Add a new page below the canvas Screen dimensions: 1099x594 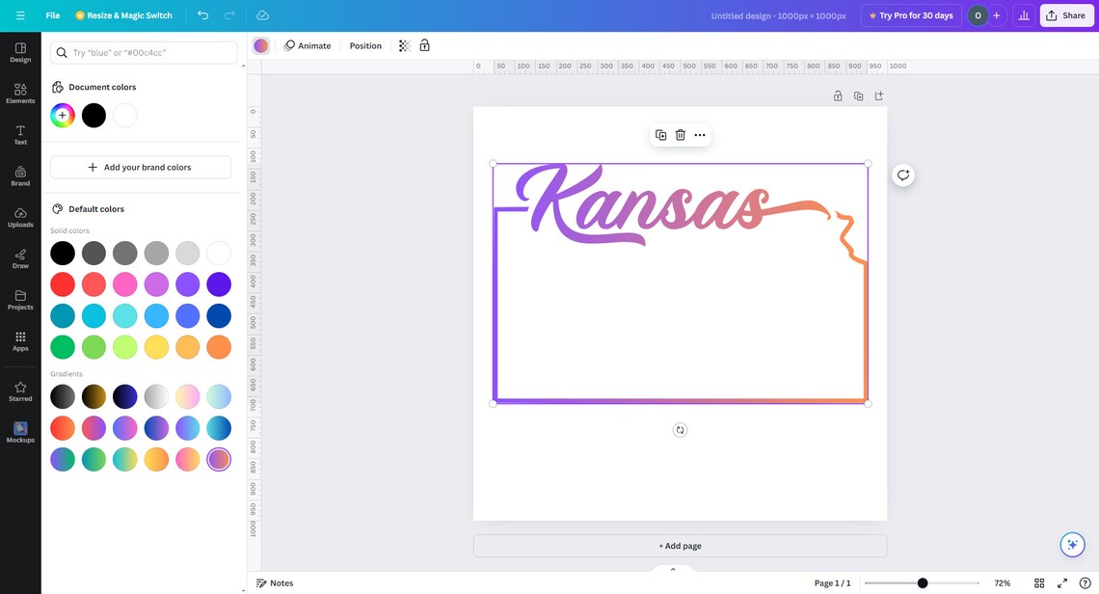680,546
